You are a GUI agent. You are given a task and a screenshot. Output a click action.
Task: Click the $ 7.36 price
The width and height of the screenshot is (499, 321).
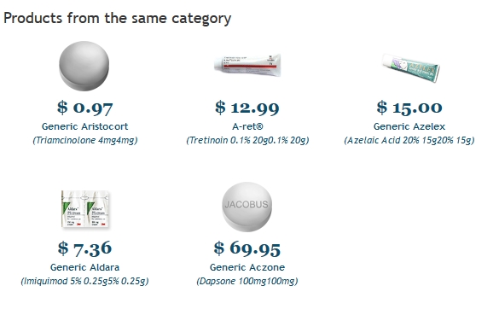(x=84, y=248)
